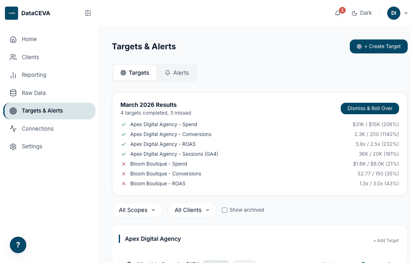The image size is (411, 263).
Task: Collapse the sidebar panel
Action: (88, 13)
